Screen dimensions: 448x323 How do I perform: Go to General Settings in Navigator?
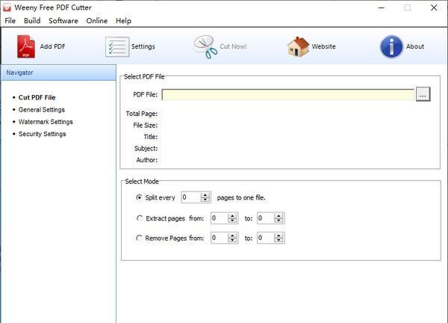point(42,110)
